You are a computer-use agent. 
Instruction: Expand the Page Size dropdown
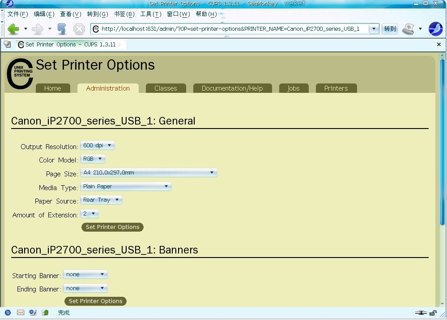(x=149, y=173)
